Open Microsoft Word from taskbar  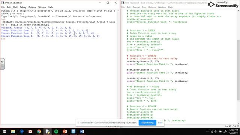82,132
